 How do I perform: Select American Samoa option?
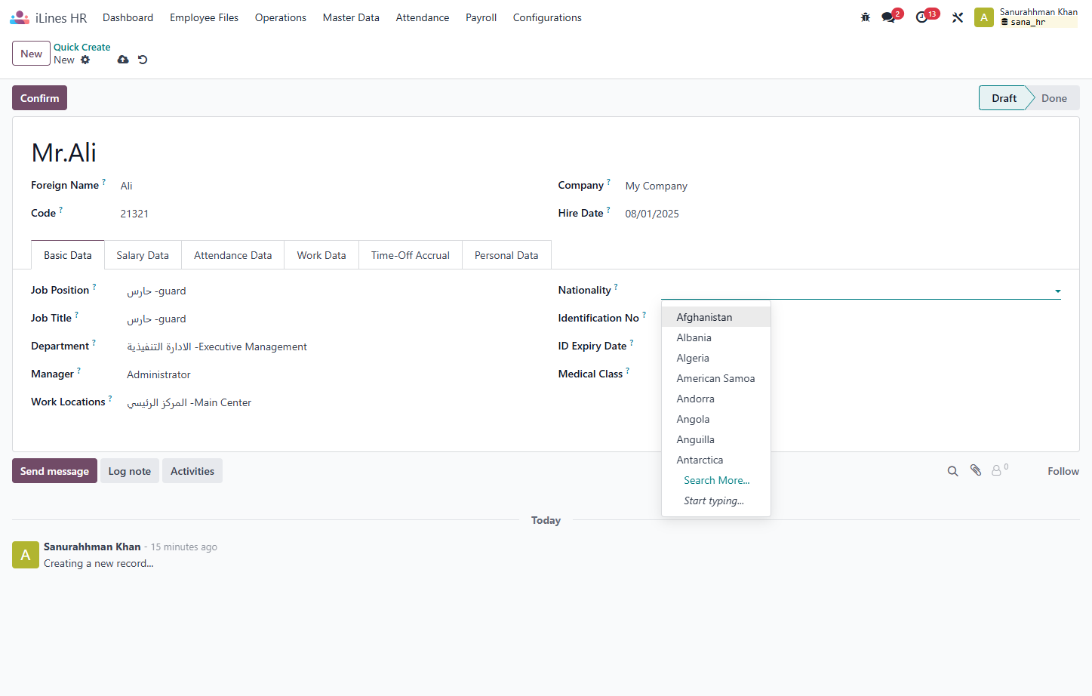click(x=716, y=378)
